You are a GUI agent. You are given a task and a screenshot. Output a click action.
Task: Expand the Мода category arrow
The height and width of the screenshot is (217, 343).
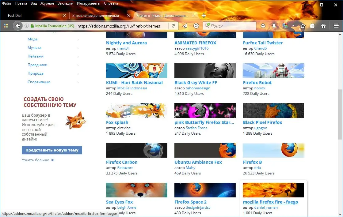(x=78, y=39)
